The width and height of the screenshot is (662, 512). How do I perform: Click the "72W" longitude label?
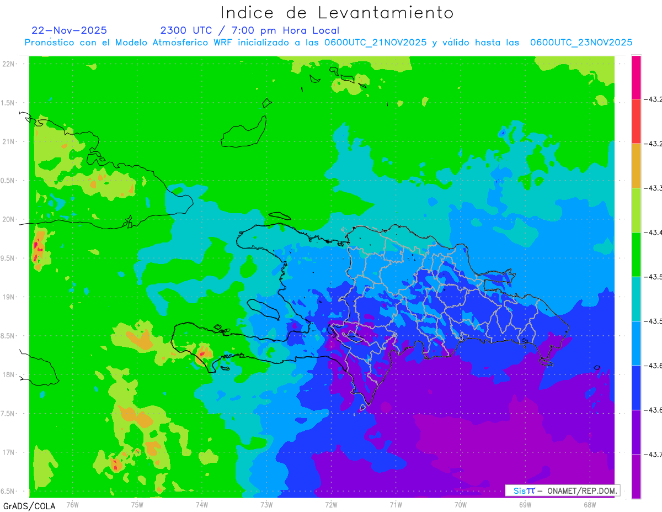[x=331, y=504]
